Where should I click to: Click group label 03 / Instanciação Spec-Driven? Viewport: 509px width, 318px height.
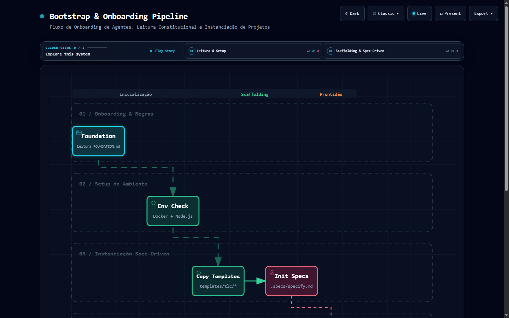pyautogui.click(x=124, y=254)
